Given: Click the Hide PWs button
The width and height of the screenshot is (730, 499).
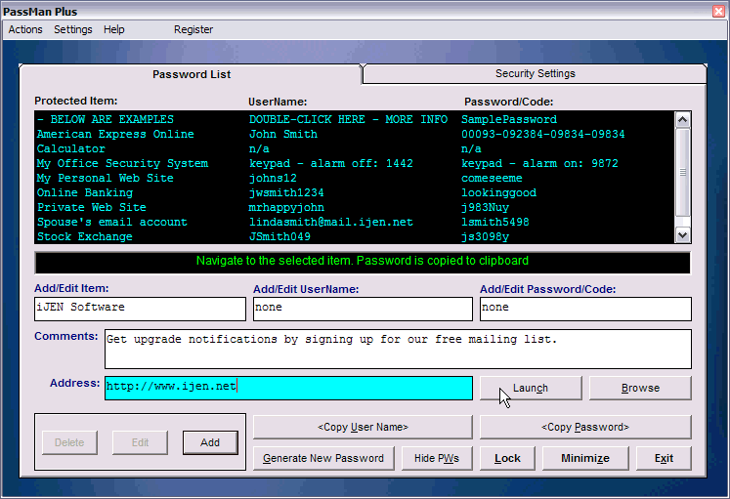Looking at the screenshot, I should click(x=437, y=459).
